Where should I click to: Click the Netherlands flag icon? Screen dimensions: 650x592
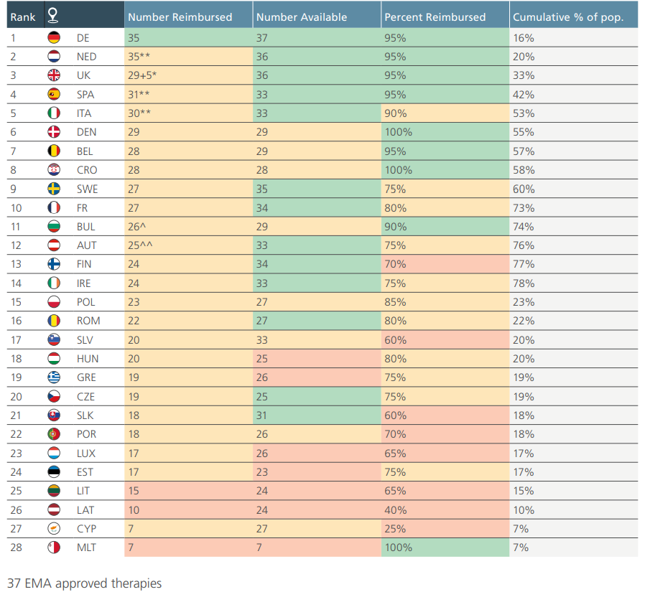(x=54, y=57)
